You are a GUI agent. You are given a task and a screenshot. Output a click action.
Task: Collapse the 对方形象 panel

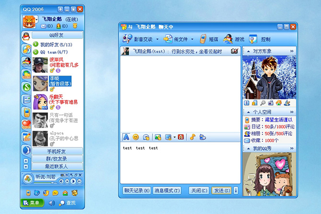click(292, 50)
